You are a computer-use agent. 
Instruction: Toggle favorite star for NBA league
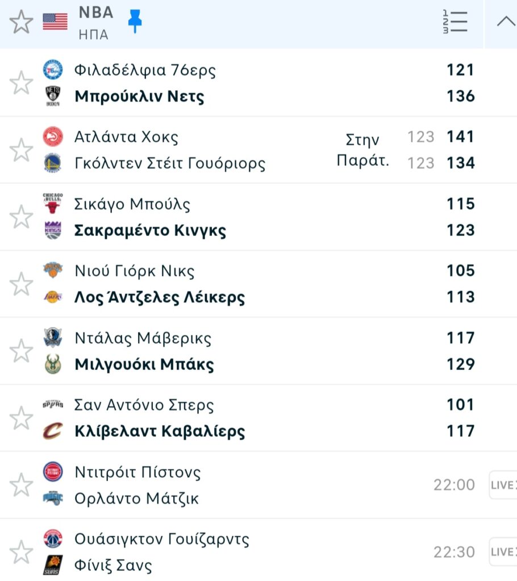[x=22, y=23]
